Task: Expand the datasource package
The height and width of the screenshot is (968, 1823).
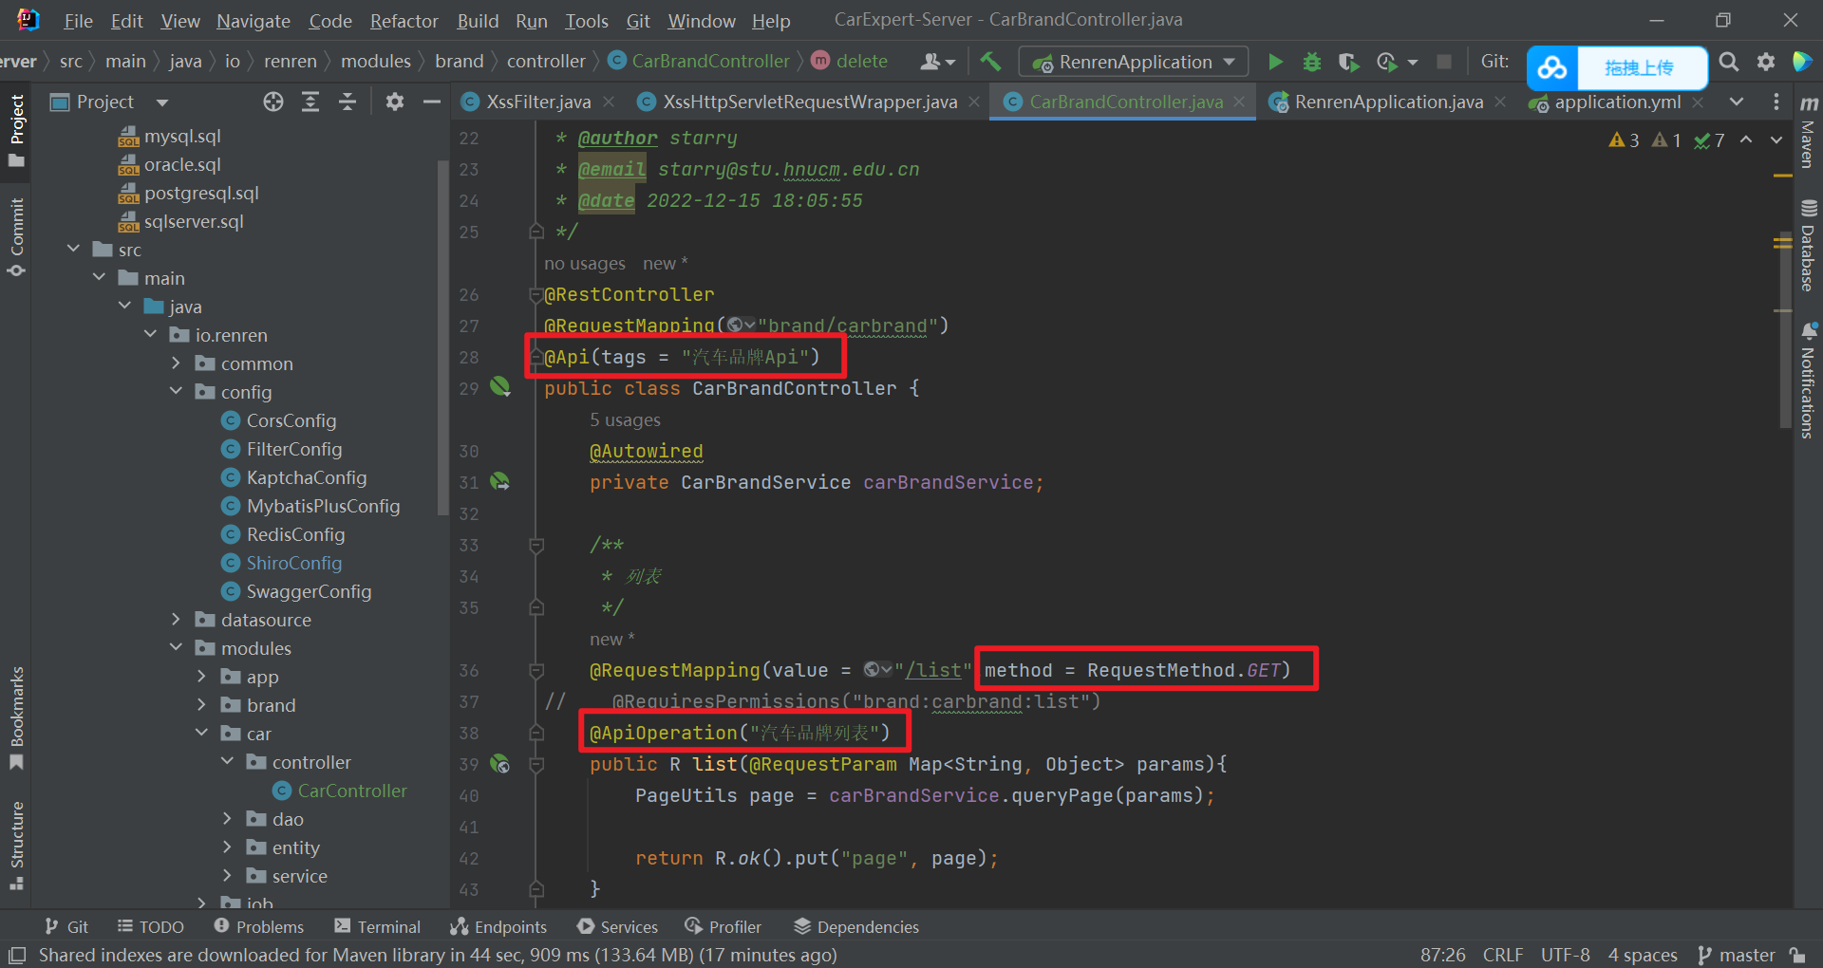Action: (176, 619)
